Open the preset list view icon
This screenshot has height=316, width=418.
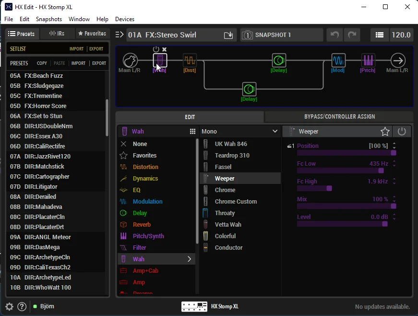tap(379, 35)
